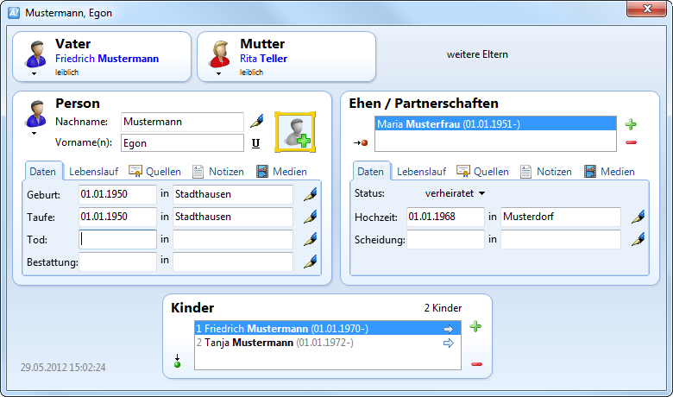This screenshot has height=397, width=673.
Task: Click the pen icon in Geburt row
Action: 310,195
